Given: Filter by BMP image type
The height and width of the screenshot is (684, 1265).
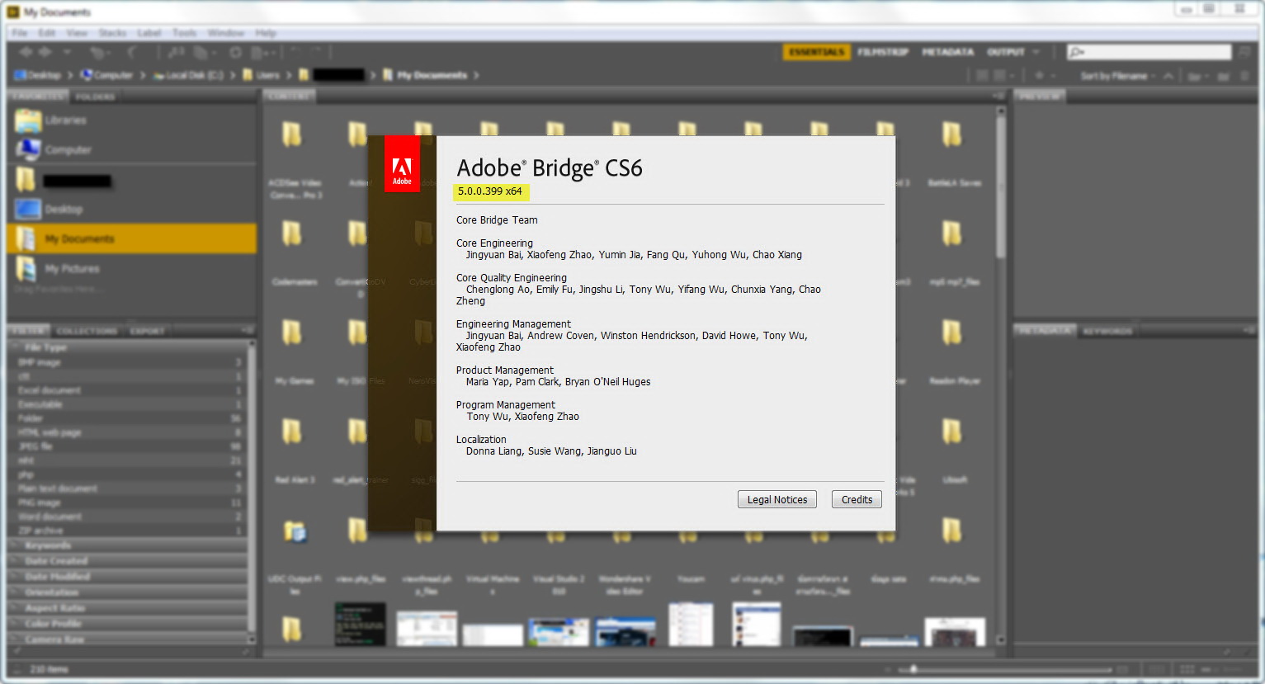Looking at the screenshot, I should 128,362.
